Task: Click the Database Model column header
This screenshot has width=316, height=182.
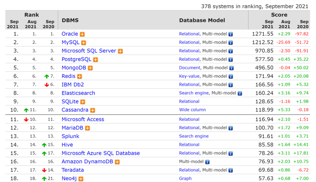Action: (x=202, y=20)
